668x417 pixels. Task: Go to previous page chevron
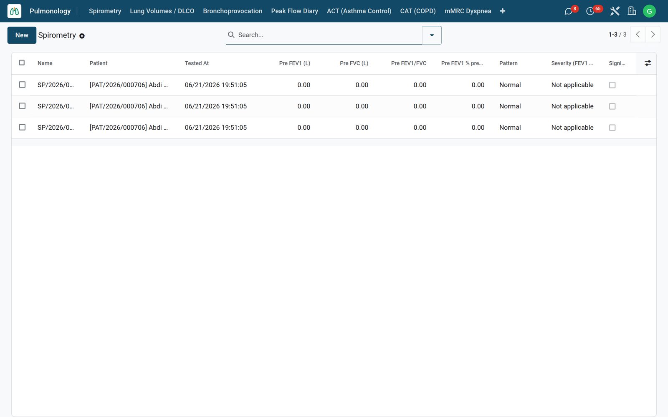(638, 35)
